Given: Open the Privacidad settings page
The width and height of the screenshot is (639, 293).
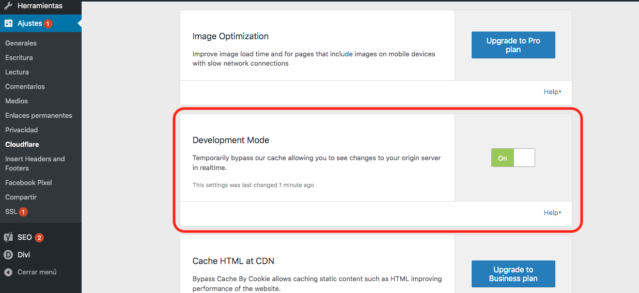Looking at the screenshot, I should (21, 130).
